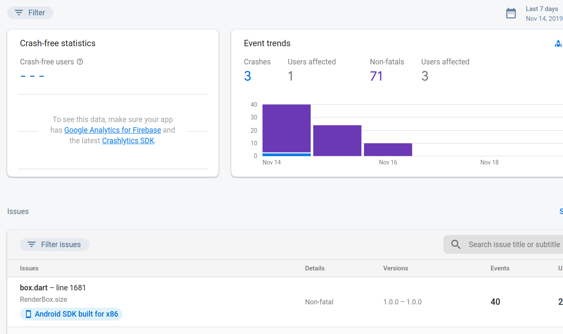The width and height of the screenshot is (563, 334).
Task: Click the Non-fatal details cell
Action: [x=319, y=302]
